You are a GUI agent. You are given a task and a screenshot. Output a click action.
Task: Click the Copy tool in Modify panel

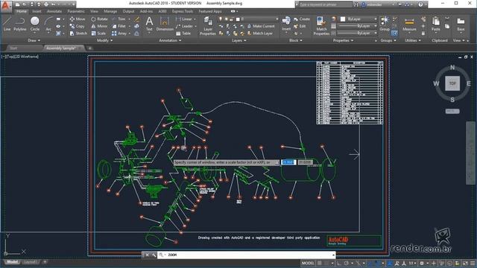(78, 26)
